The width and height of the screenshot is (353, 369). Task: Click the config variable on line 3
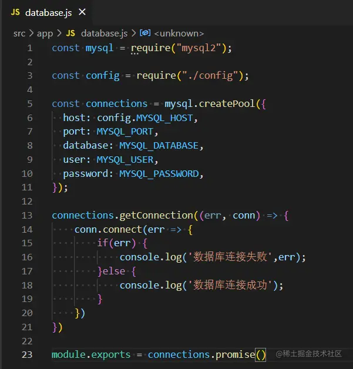(103, 76)
